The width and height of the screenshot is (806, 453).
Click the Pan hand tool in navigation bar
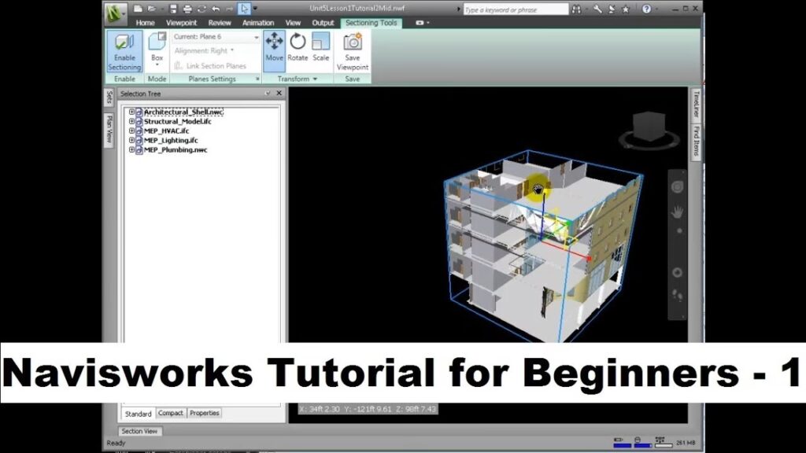[x=676, y=212]
